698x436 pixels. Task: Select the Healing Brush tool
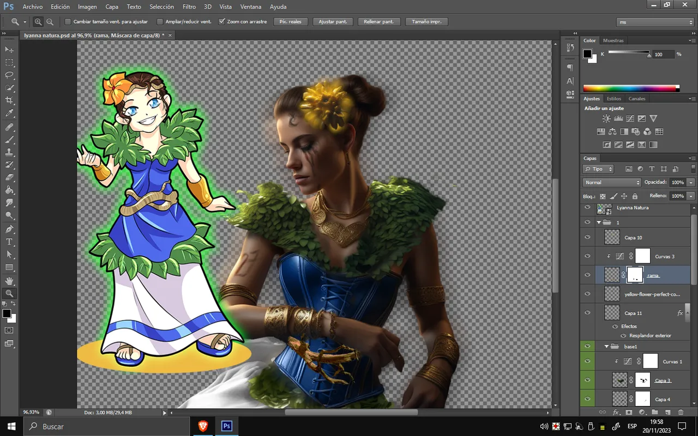tap(9, 127)
